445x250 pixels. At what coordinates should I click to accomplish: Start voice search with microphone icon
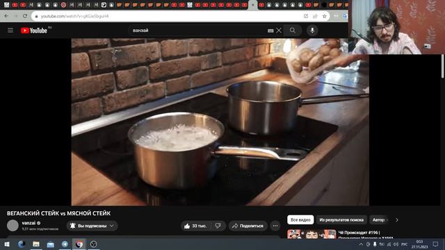point(312,31)
